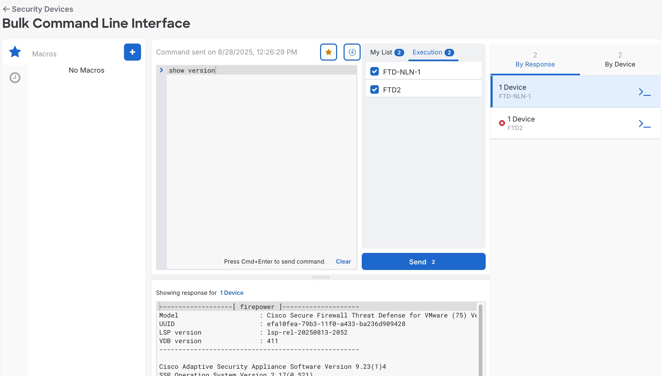Uncheck the FTD-NLN-1 device
The height and width of the screenshot is (376, 662).
tap(375, 71)
